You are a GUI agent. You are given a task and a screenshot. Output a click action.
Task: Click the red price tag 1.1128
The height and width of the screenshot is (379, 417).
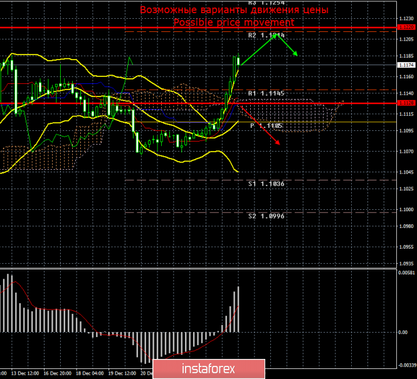coord(406,103)
